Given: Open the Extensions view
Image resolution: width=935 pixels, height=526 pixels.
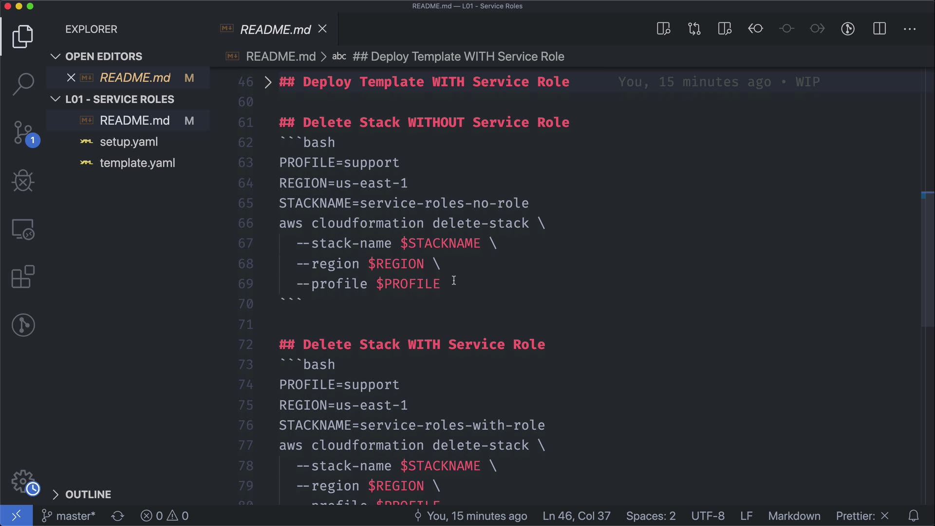Looking at the screenshot, I should point(23,277).
